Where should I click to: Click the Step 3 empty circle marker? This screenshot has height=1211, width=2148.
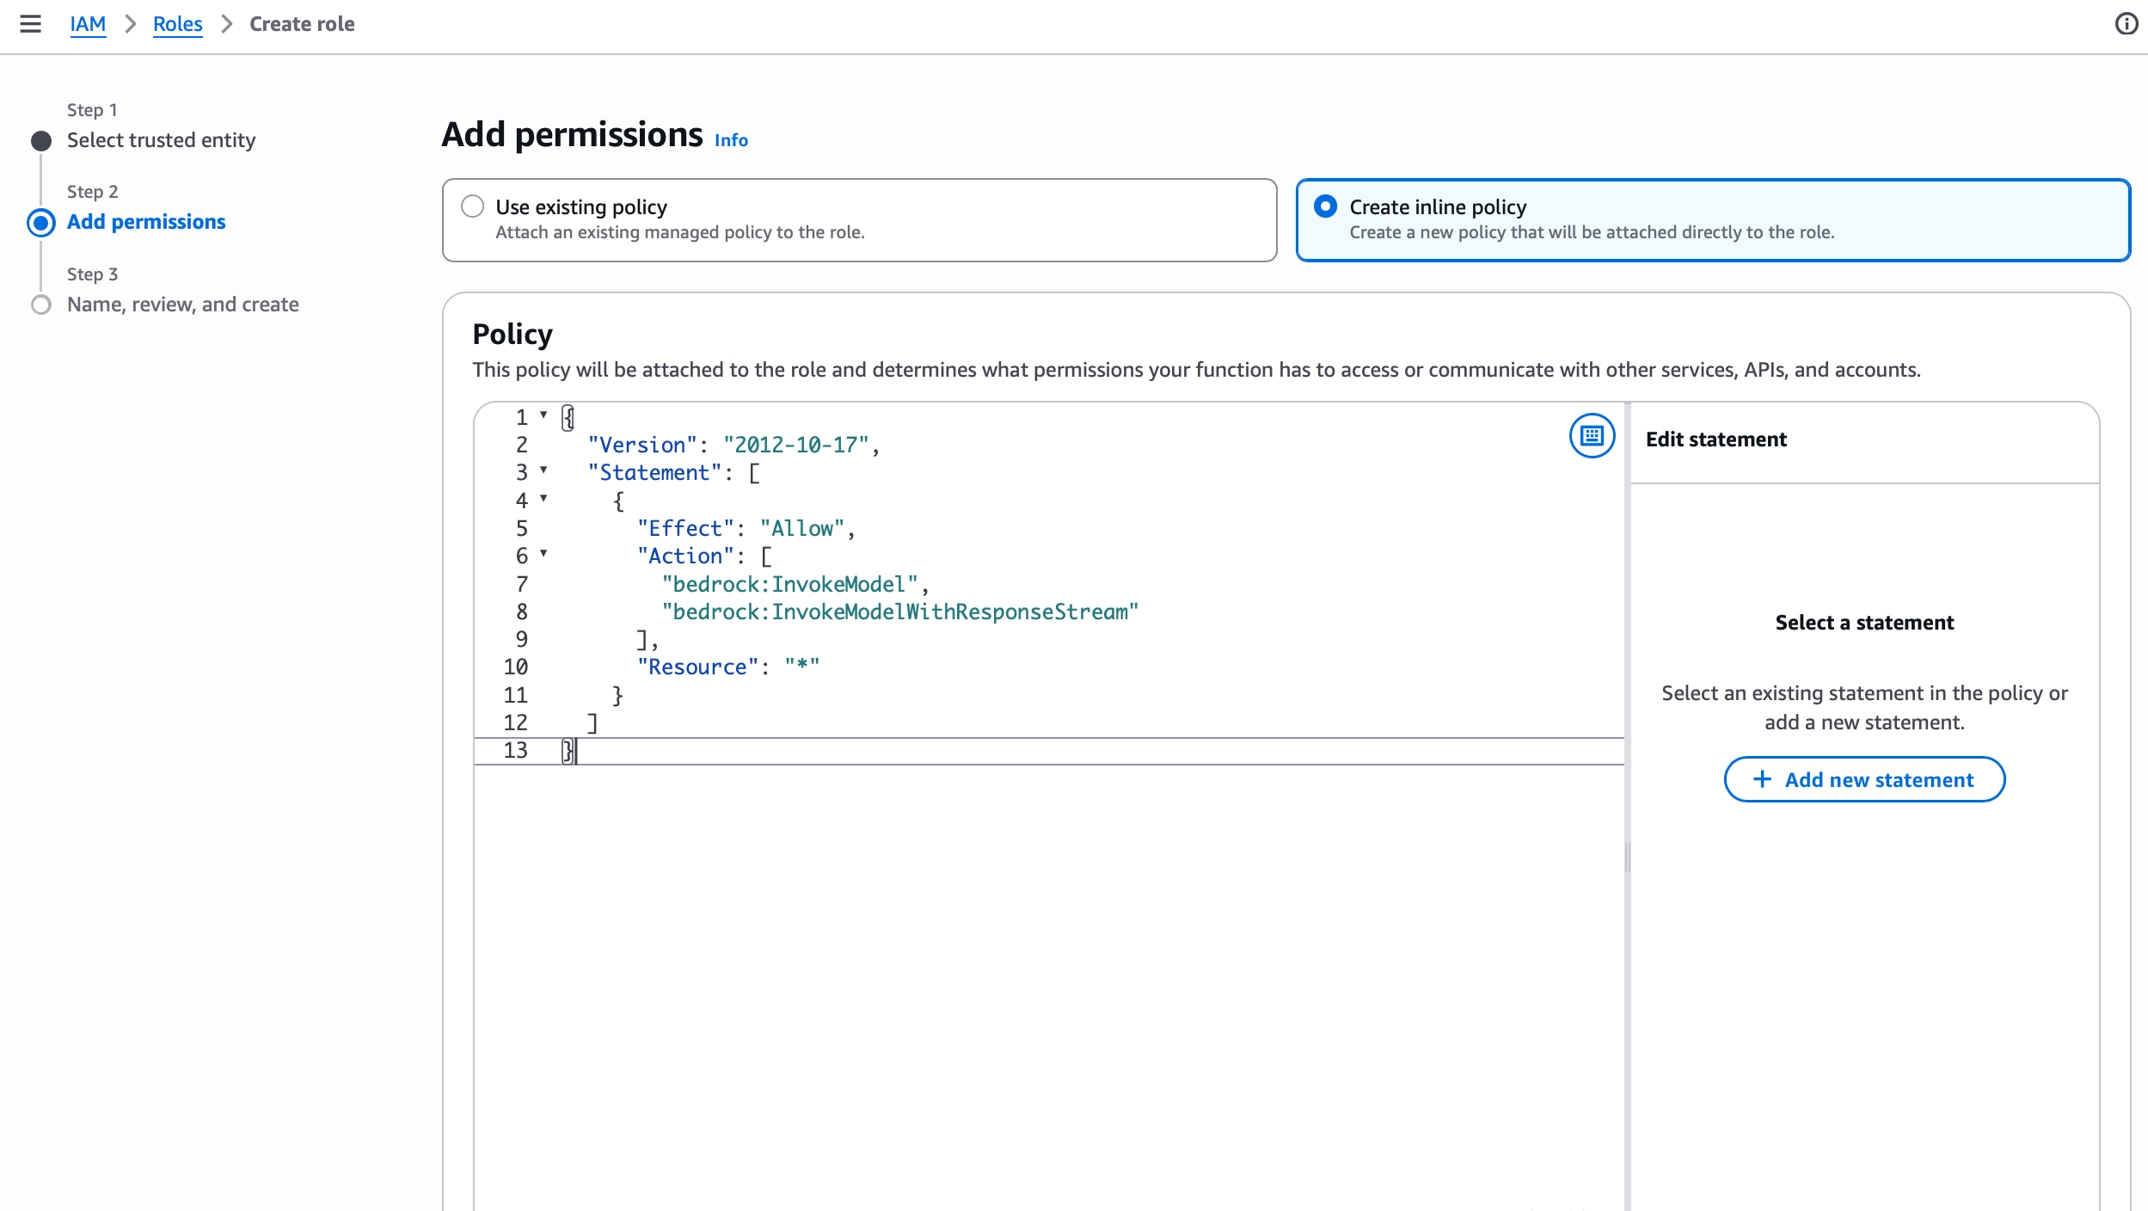pyautogui.click(x=41, y=305)
